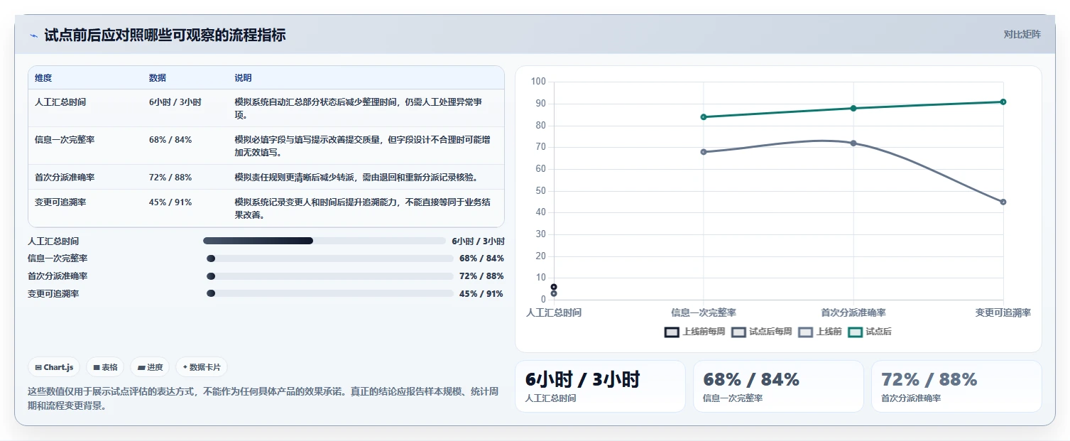Click the 人工汇总时间 x-axis label on the chart

(x=554, y=312)
